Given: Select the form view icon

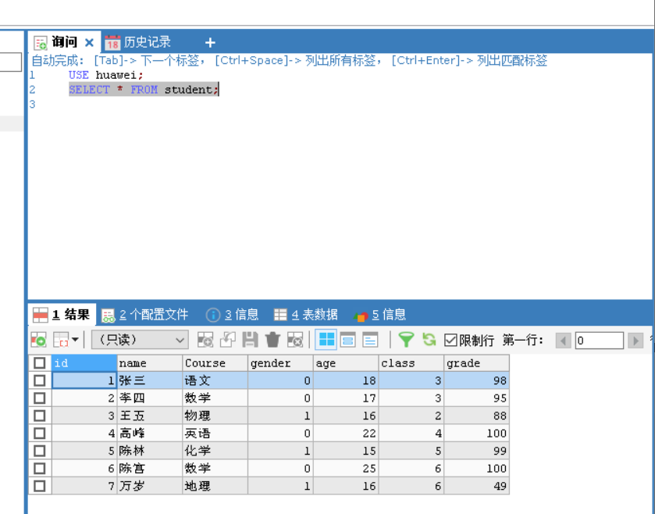Looking at the screenshot, I should (348, 340).
